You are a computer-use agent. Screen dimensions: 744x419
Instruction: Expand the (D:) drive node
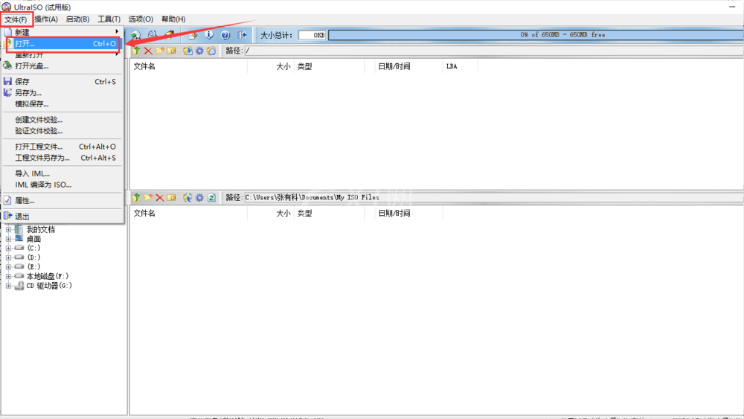[x=8, y=258]
